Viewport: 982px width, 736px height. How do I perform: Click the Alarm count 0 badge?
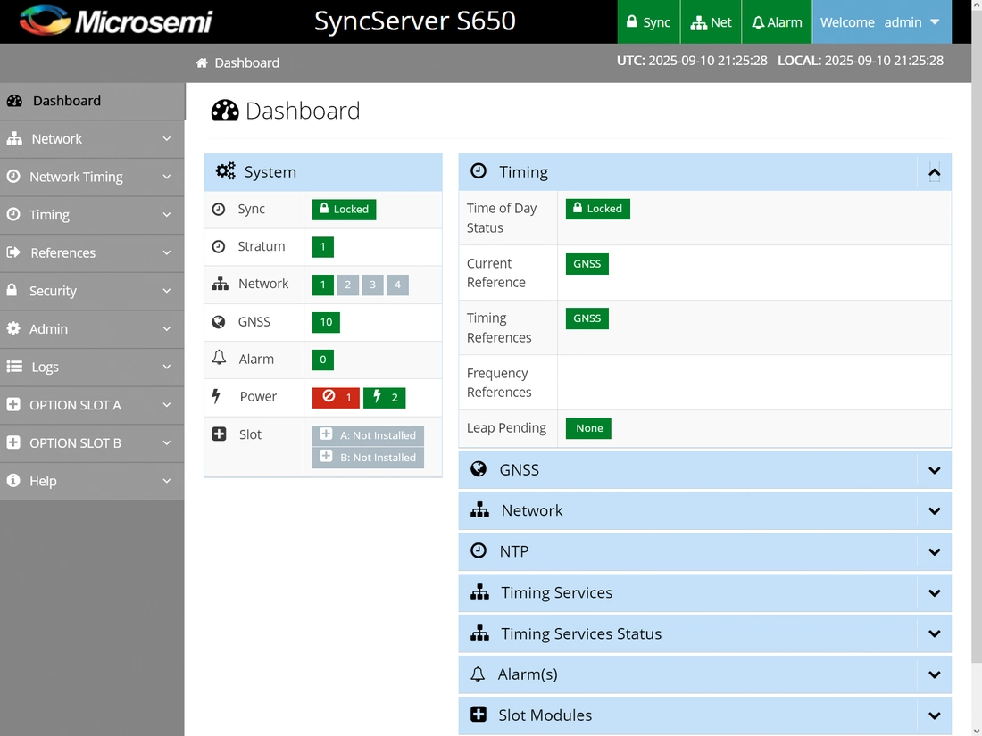tap(322, 360)
